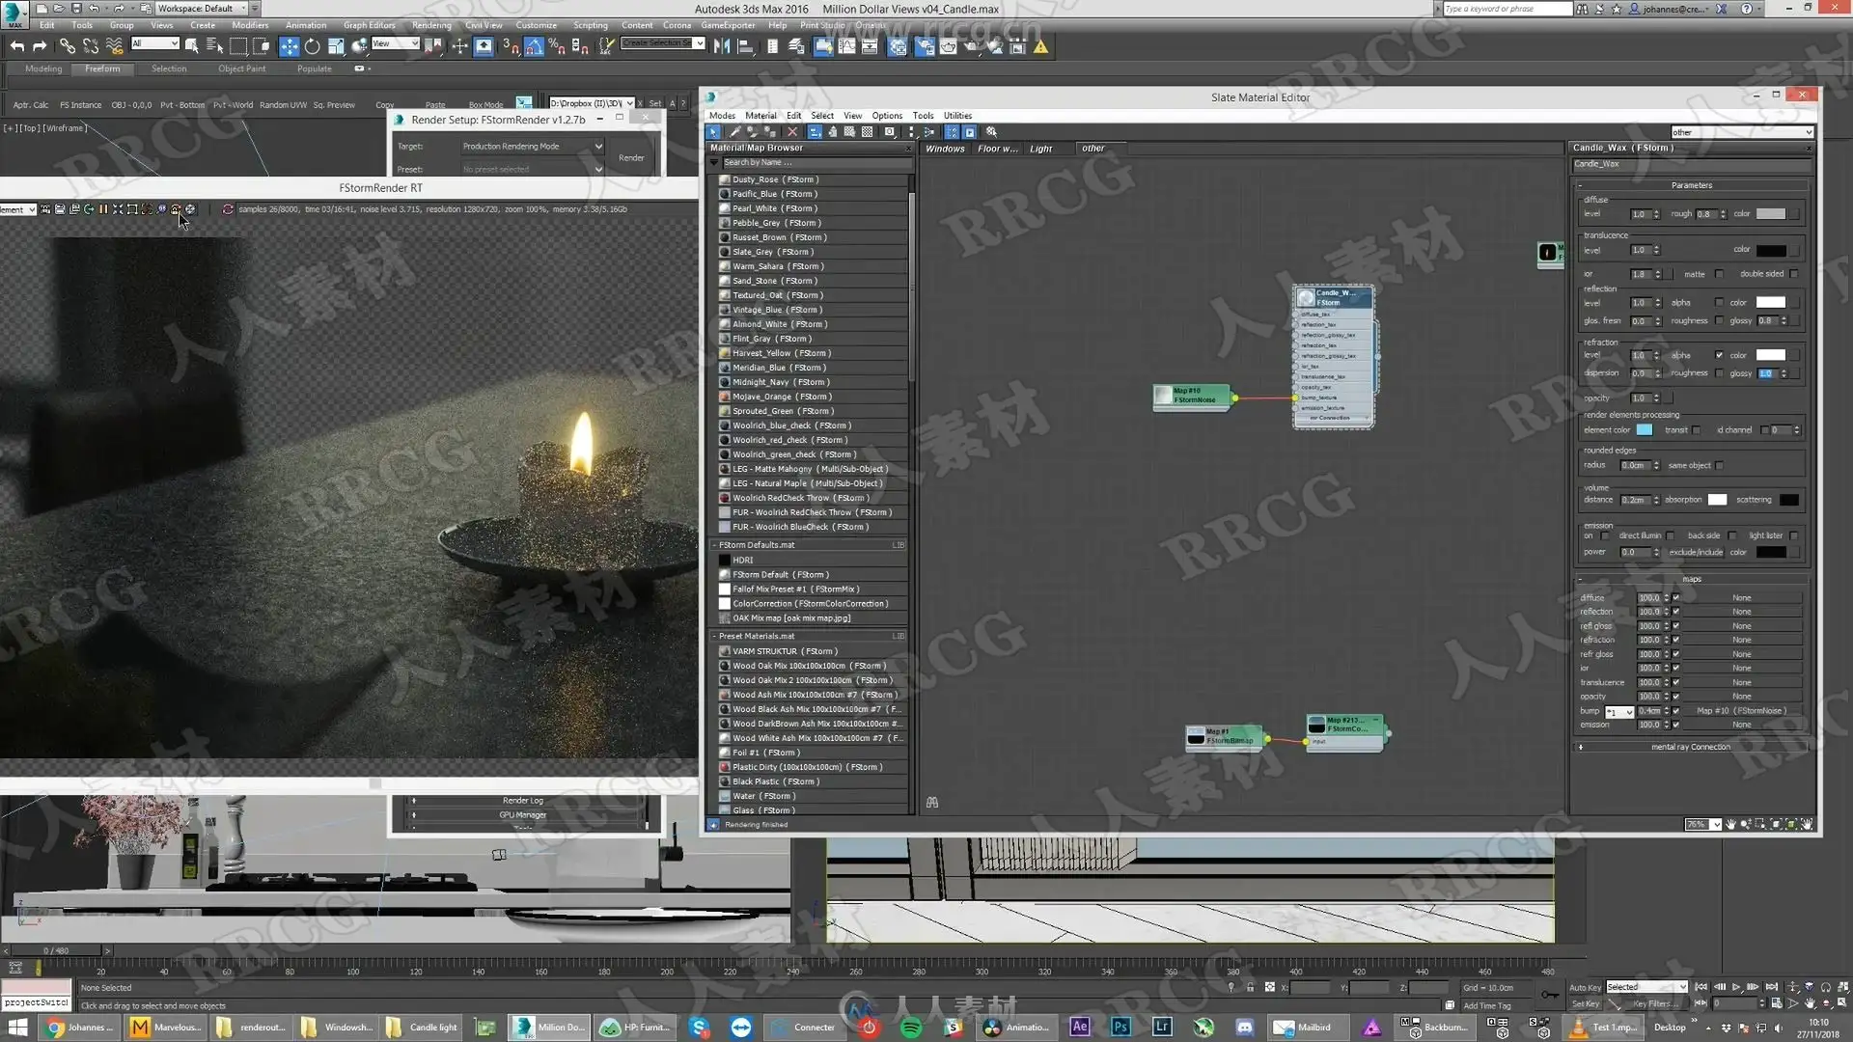Toggle the angle snap icon
The width and height of the screenshot is (1853, 1042).
point(534,46)
